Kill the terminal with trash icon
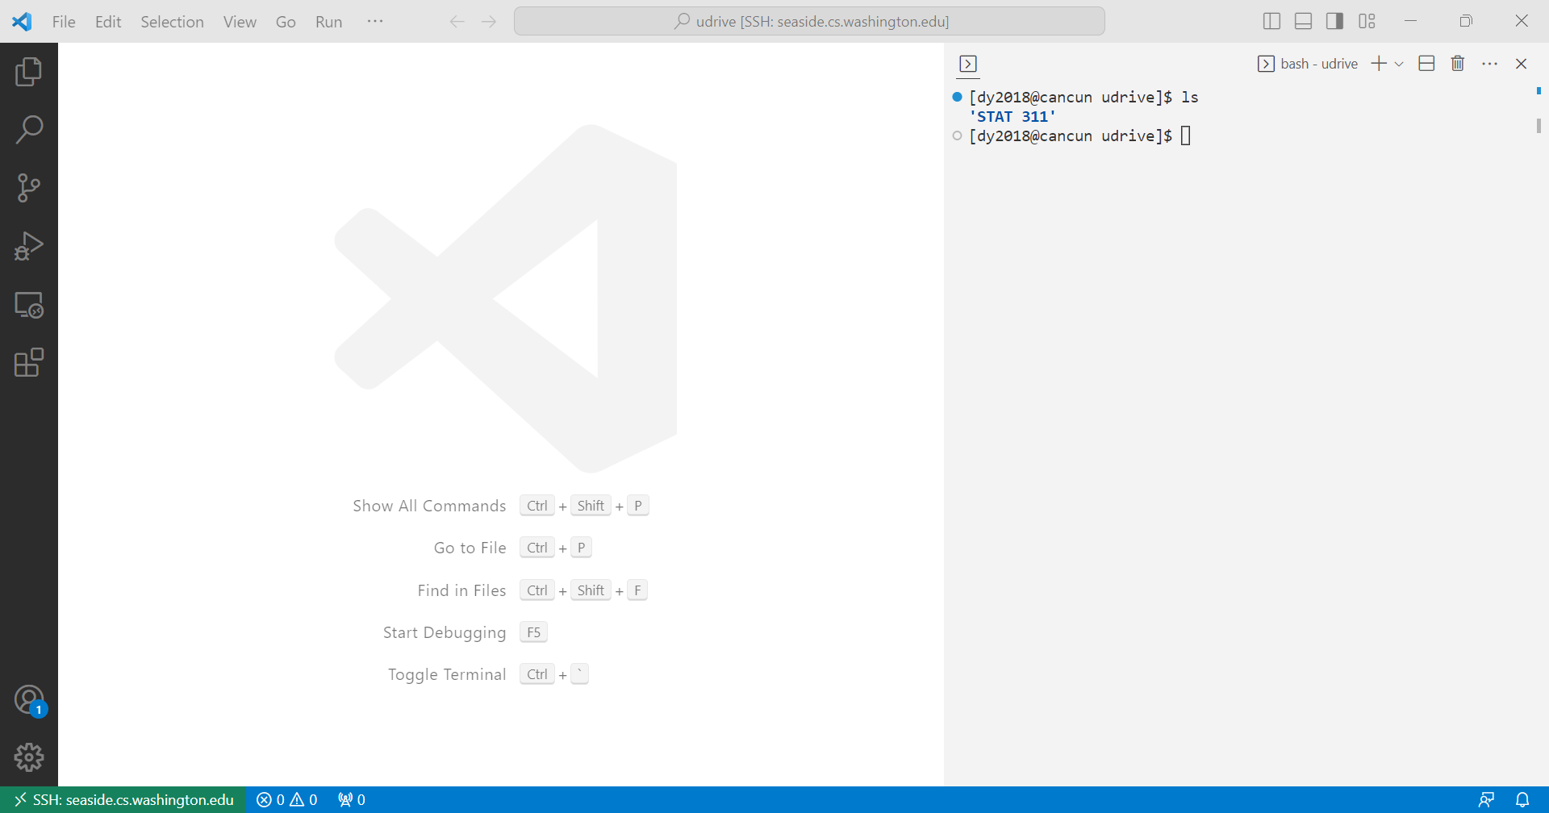Image resolution: width=1549 pixels, height=813 pixels. 1458,64
